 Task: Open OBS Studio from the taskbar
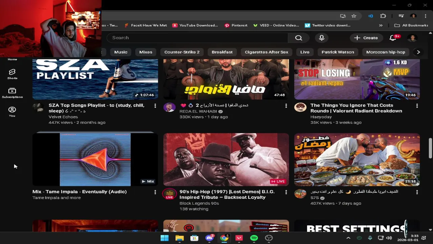point(269,238)
